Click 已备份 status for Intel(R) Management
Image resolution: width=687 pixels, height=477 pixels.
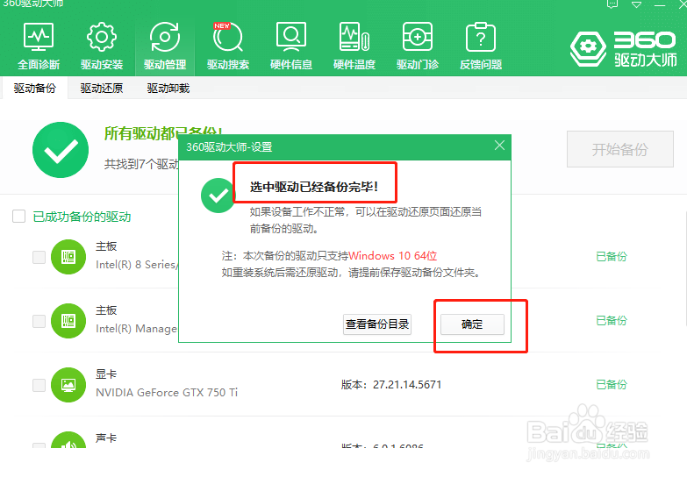point(612,321)
